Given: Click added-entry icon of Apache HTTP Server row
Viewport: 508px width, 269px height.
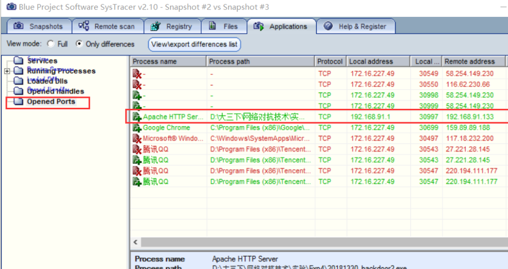Looking at the screenshot, I should 137,117.
